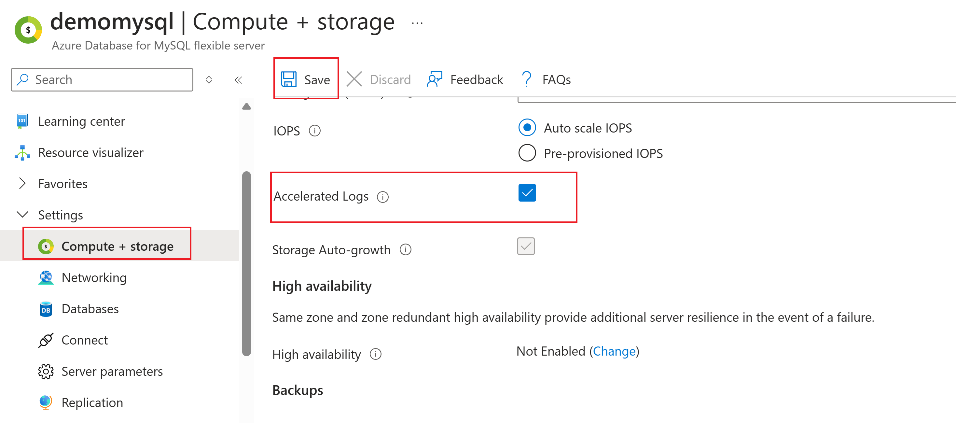Click the Feedback person icon

435,79
